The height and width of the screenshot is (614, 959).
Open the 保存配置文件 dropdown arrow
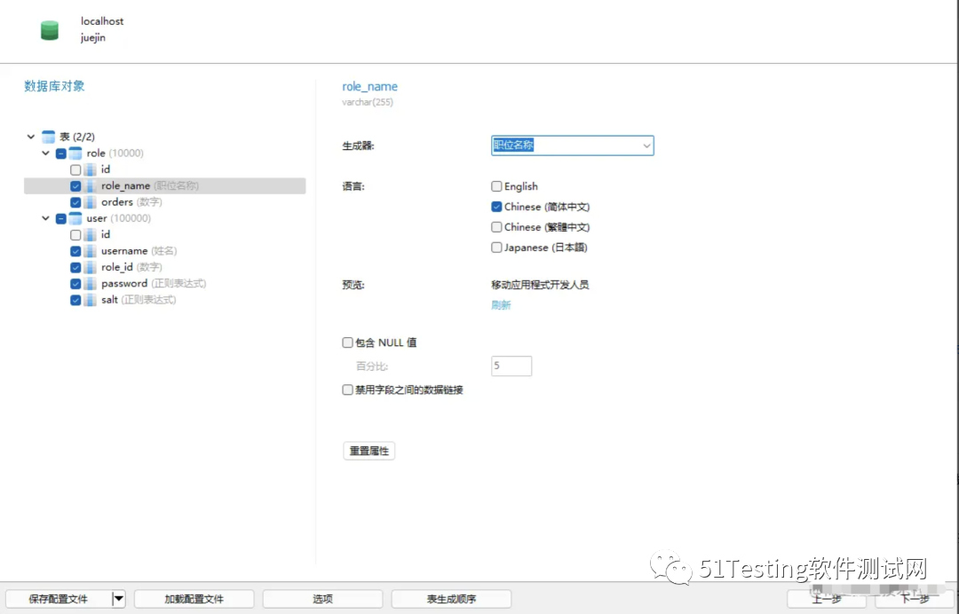[118, 599]
